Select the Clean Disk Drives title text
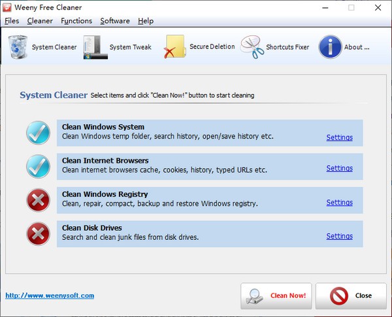This screenshot has height=317, width=392. [91, 228]
